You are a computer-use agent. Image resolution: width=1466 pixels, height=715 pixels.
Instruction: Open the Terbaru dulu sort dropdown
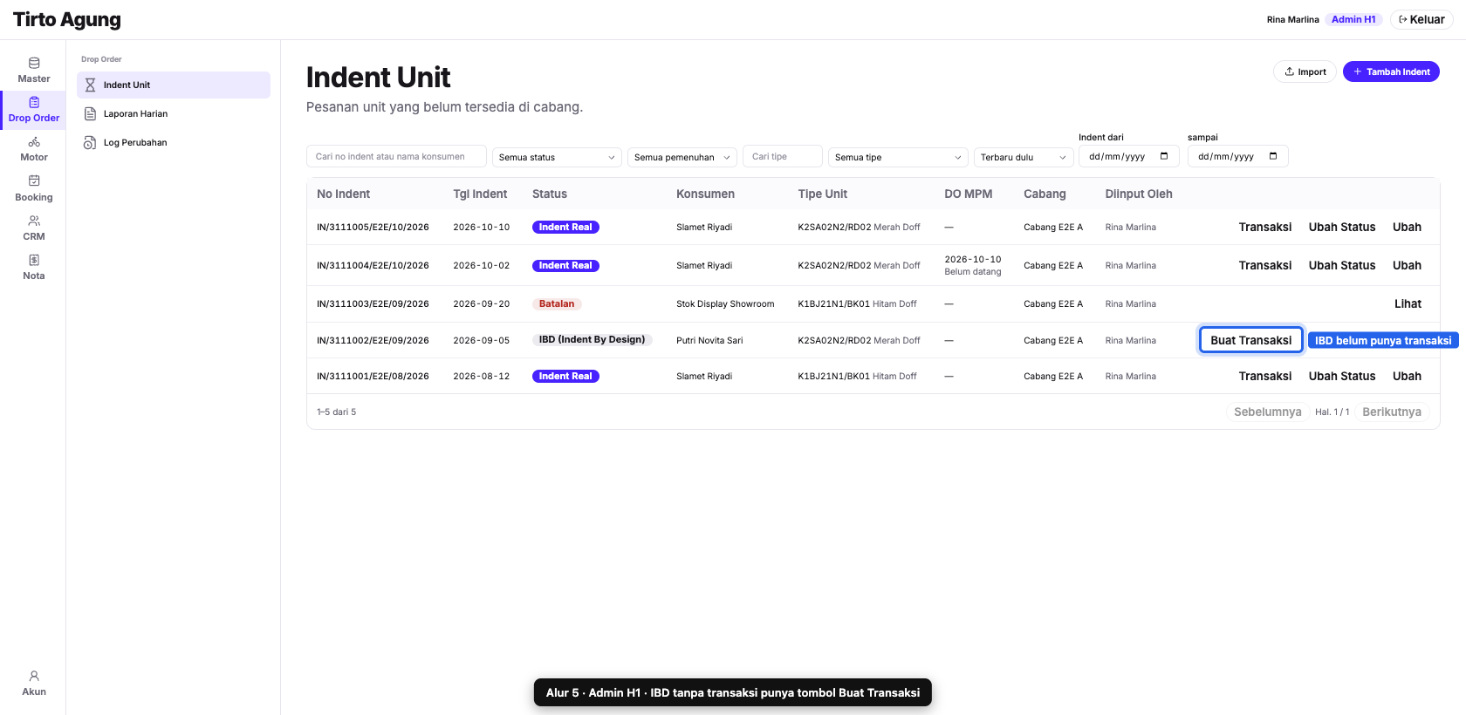[x=1024, y=157]
